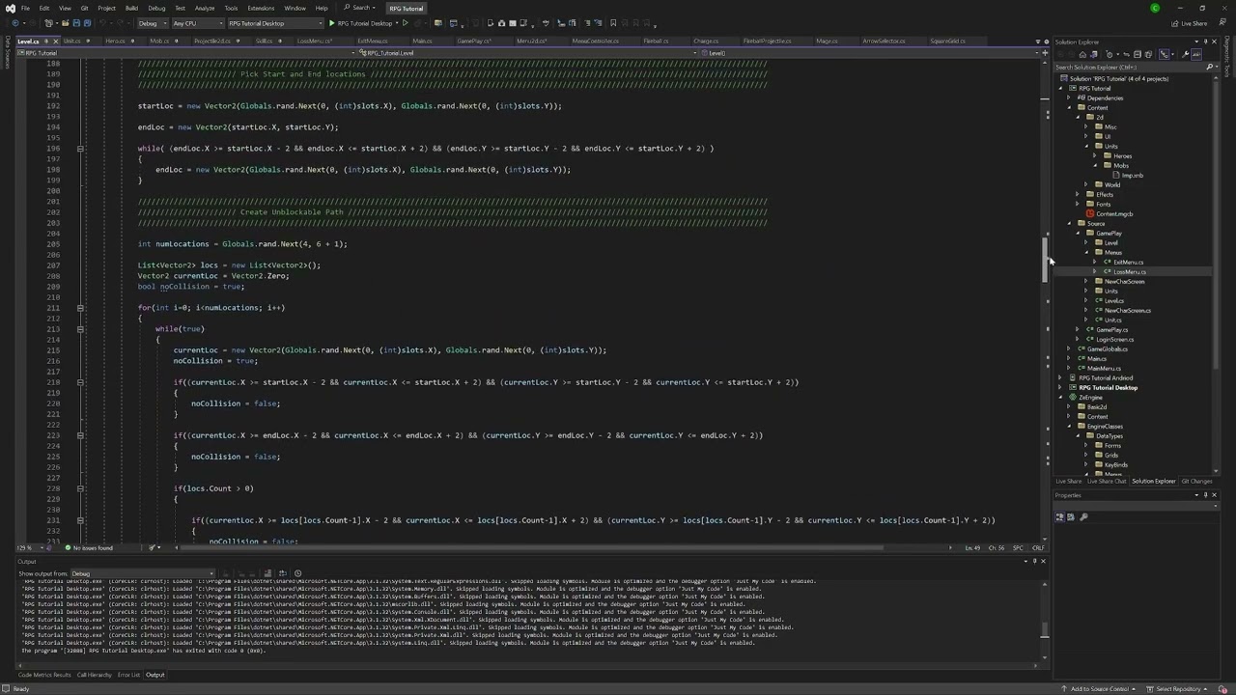Click the Properties panel wrench icon
The height and width of the screenshot is (695, 1236).
point(1082,517)
